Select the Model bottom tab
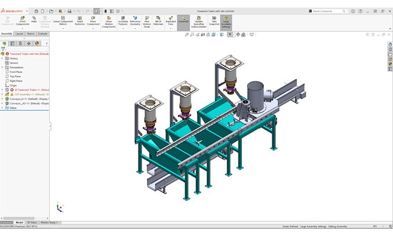The width and height of the screenshot is (393, 236). pyautogui.click(x=19, y=223)
